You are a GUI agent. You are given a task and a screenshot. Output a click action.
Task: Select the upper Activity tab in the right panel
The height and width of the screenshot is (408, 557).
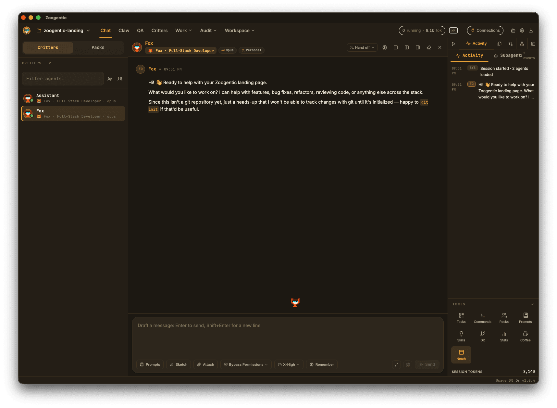click(477, 44)
